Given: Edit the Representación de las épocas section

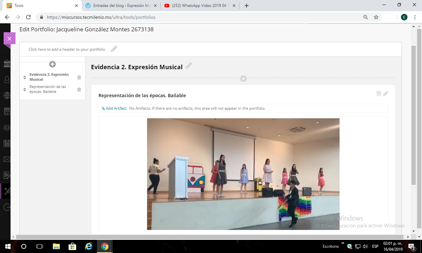Looking at the screenshot, I should click(386, 94).
